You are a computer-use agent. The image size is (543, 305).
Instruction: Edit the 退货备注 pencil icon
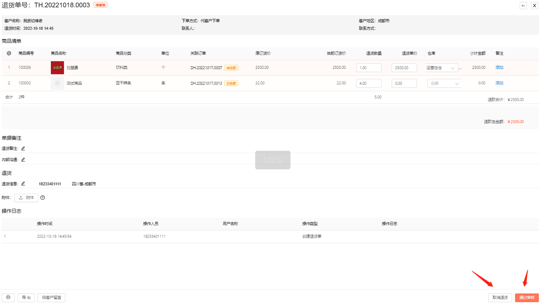point(23,148)
